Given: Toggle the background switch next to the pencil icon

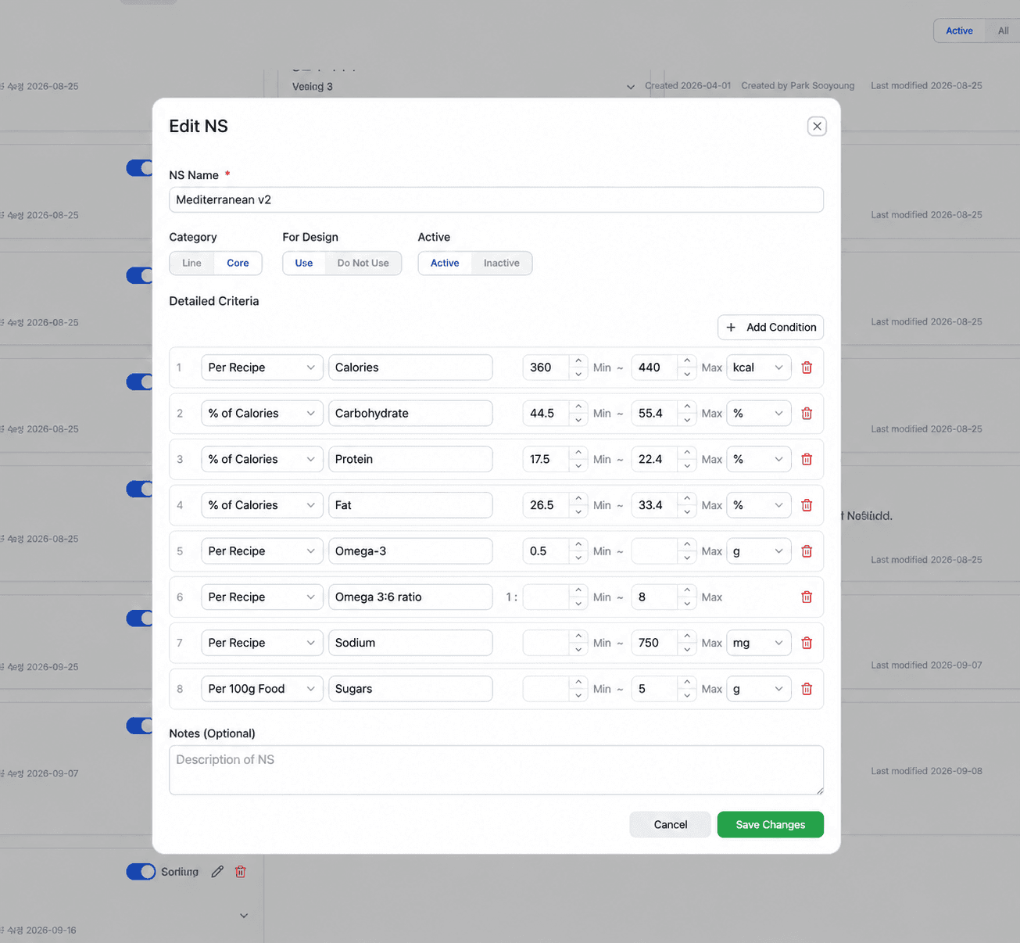Looking at the screenshot, I should click(x=141, y=871).
